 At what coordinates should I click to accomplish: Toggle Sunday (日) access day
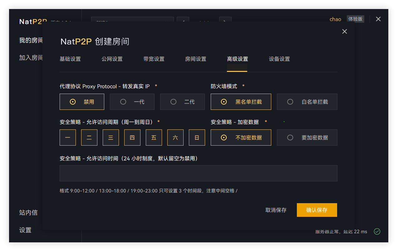197,138
